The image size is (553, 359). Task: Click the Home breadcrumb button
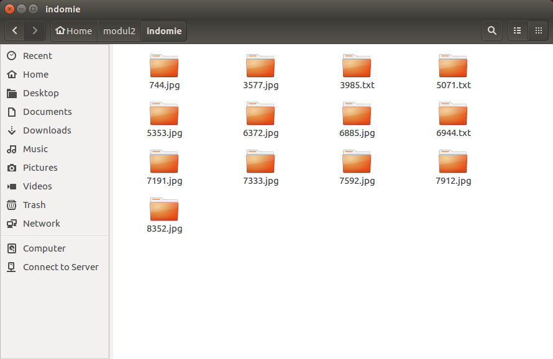[74, 30]
